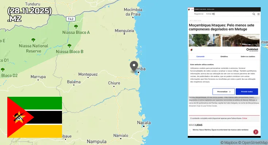Switch to the Consentir tab
Image resolution: width=268 pixels, height=145 pixels.
coord(201,57)
